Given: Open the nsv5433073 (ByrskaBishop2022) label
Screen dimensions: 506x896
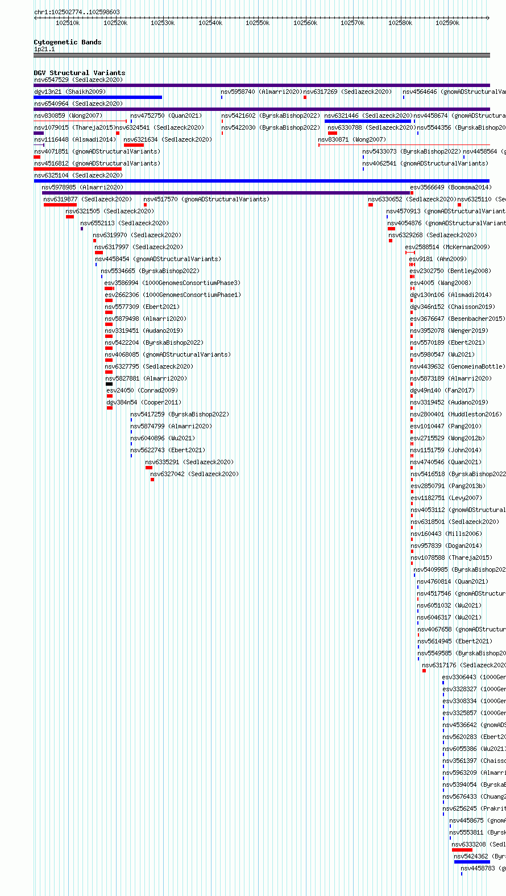Looking at the screenshot, I should click(x=412, y=151).
